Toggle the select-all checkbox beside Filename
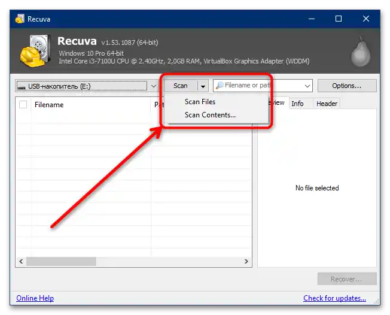The width and height of the screenshot is (390, 315). click(23, 105)
